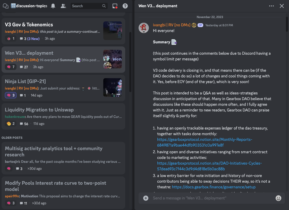Open the docs.gearbox.finance governance setup link
289x210 pixels.
click(214, 187)
